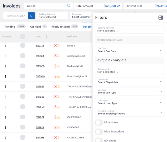Image resolution: width=167 pixels, height=142 pixels.
Task: Click red error icon on load 5117801
Action: (x=55, y=127)
